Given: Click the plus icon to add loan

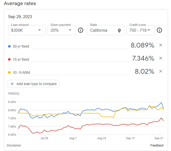Looking at the screenshot, I should point(12,84).
